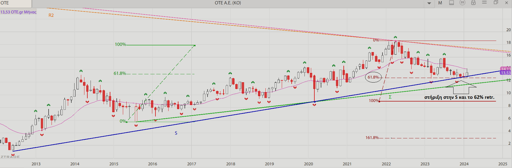Open the quotation-mark comments icon

click(462, 3)
